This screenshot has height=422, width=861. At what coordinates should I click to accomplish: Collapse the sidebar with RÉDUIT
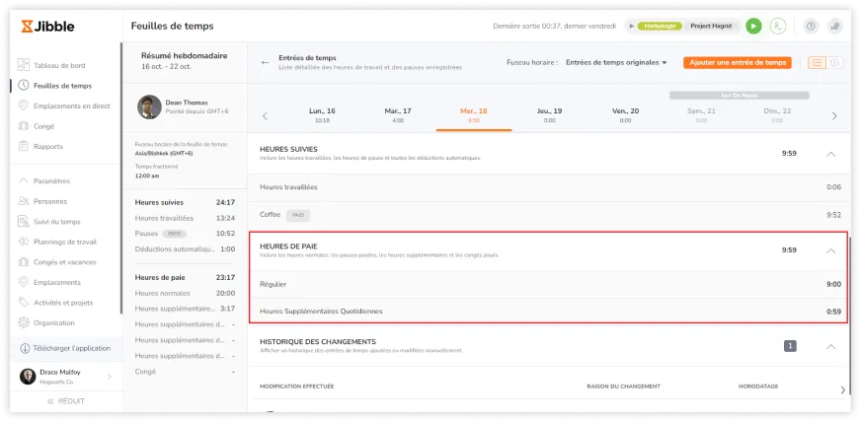click(64, 402)
